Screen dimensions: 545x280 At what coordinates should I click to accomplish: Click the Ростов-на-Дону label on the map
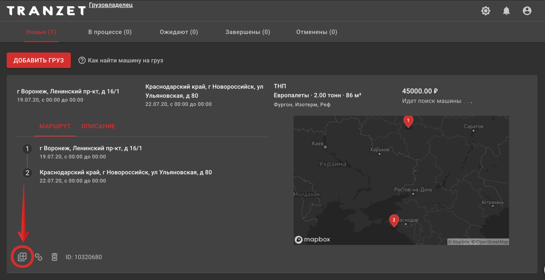413,190
